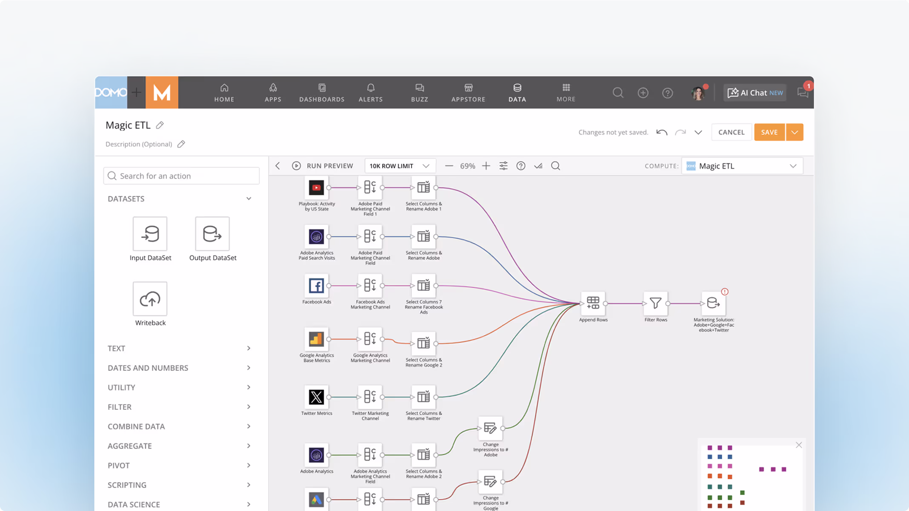Image resolution: width=909 pixels, height=511 pixels.
Task: Expand the version history chevron next to redo
Action: tap(698, 132)
